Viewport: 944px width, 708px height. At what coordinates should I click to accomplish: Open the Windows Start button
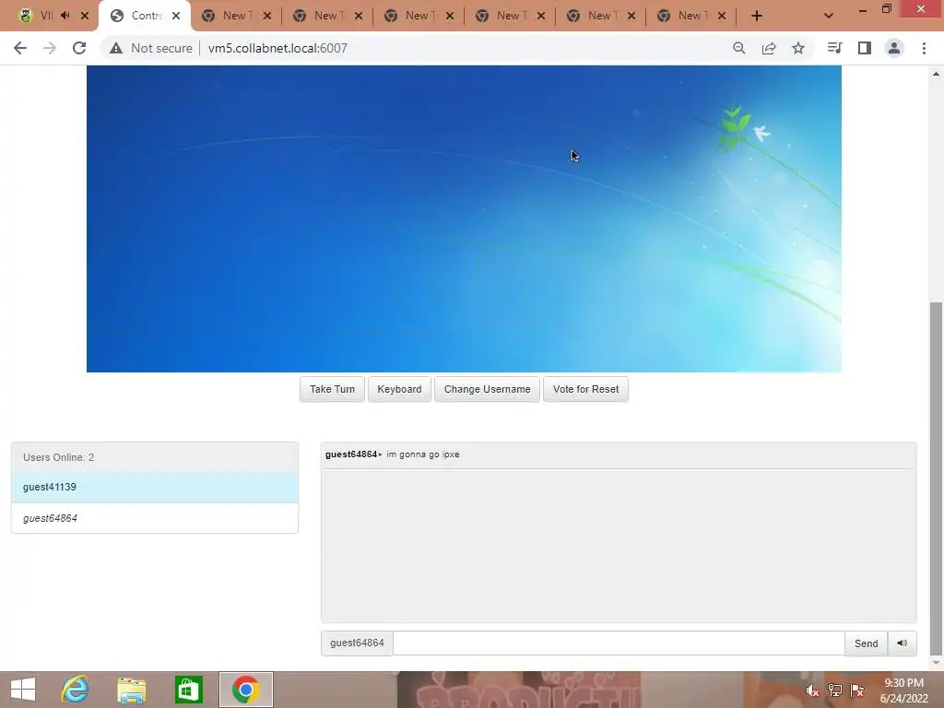[x=23, y=690]
